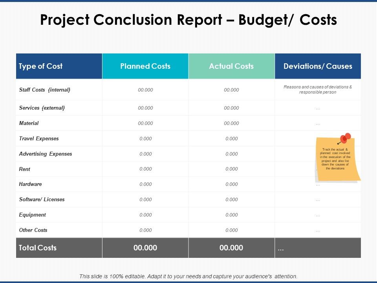Select planned cost value for Services external
This screenshot has width=377, height=283.
pos(145,108)
